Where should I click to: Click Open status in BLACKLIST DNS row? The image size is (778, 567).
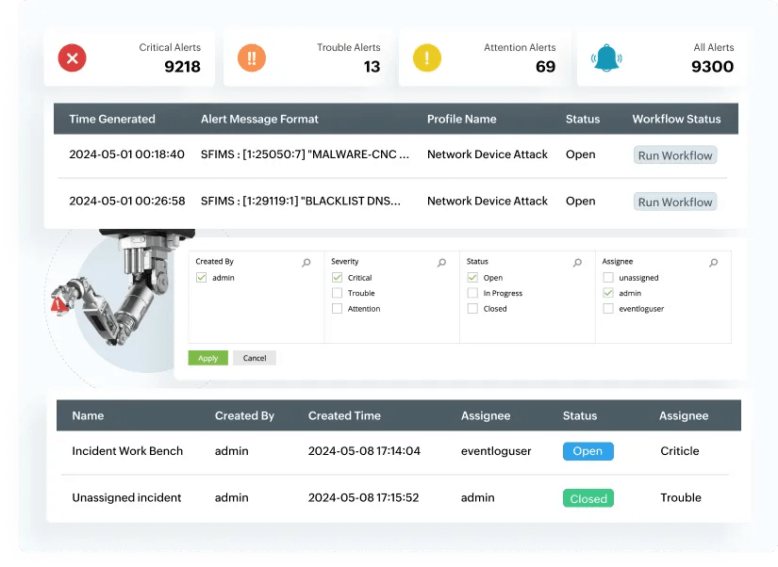click(580, 202)
